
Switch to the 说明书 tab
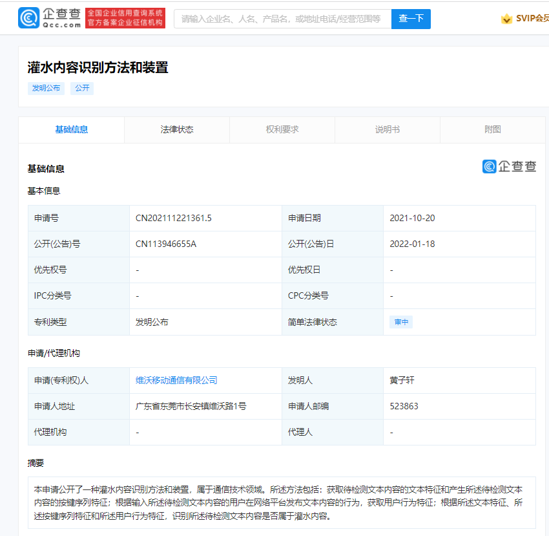[x=388, y=129]
